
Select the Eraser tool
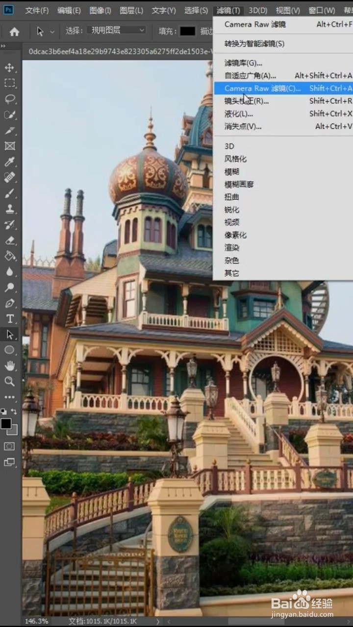pyautogui.click(x=10, y=240)
